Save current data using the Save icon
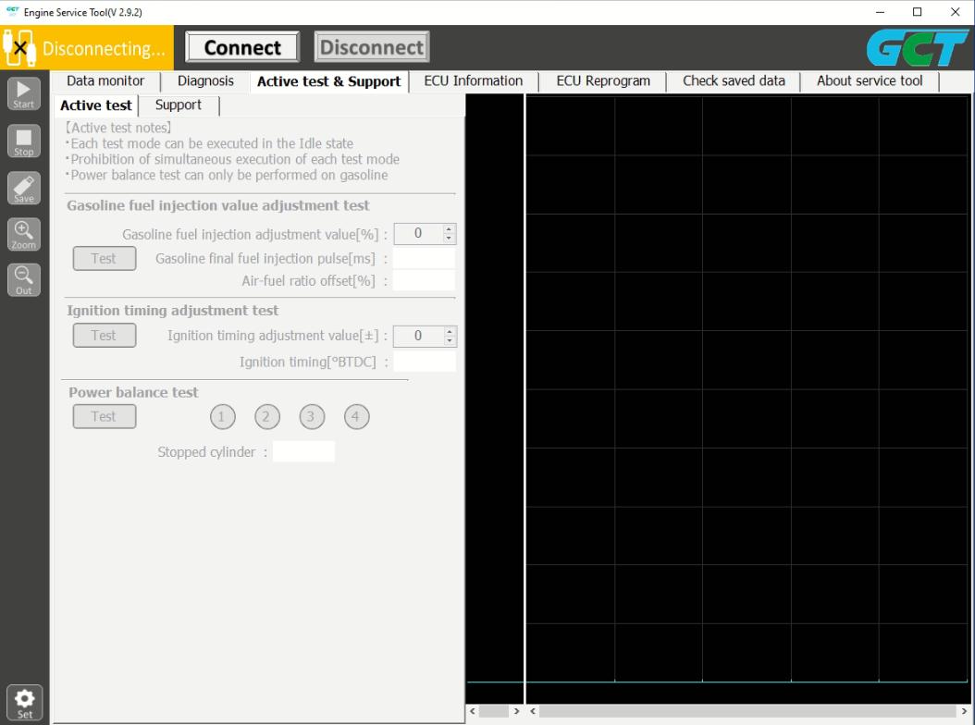The image size is (975, 725). point(23,187)
